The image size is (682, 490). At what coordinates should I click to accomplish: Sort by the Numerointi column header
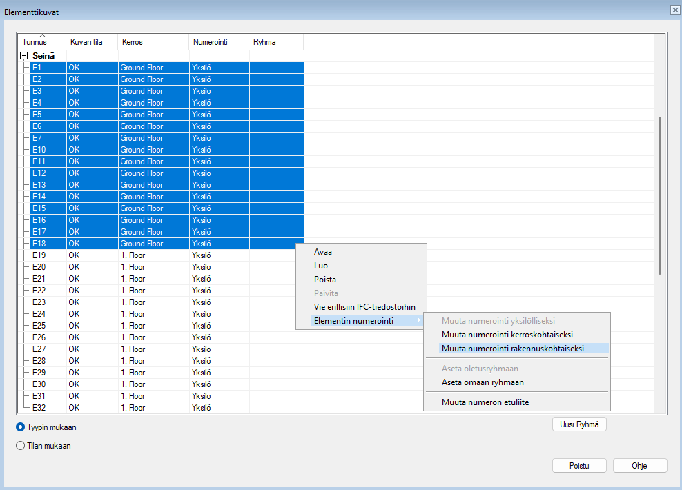point(220,41)
